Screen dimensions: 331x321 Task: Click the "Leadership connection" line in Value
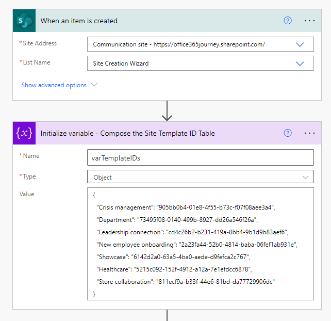point(192,232)
